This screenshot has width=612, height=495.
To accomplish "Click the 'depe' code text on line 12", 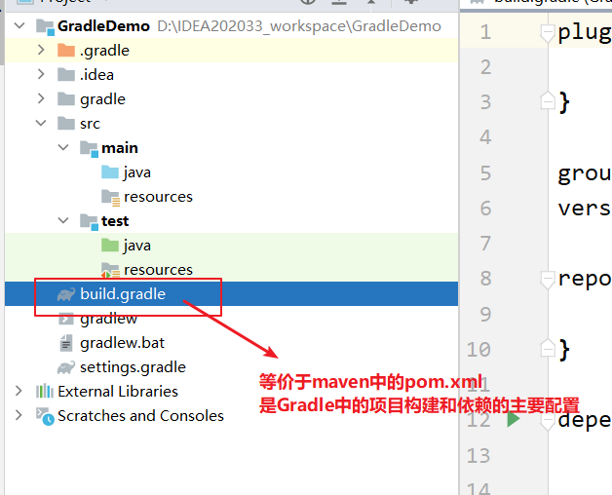I will tap(585, 421).
